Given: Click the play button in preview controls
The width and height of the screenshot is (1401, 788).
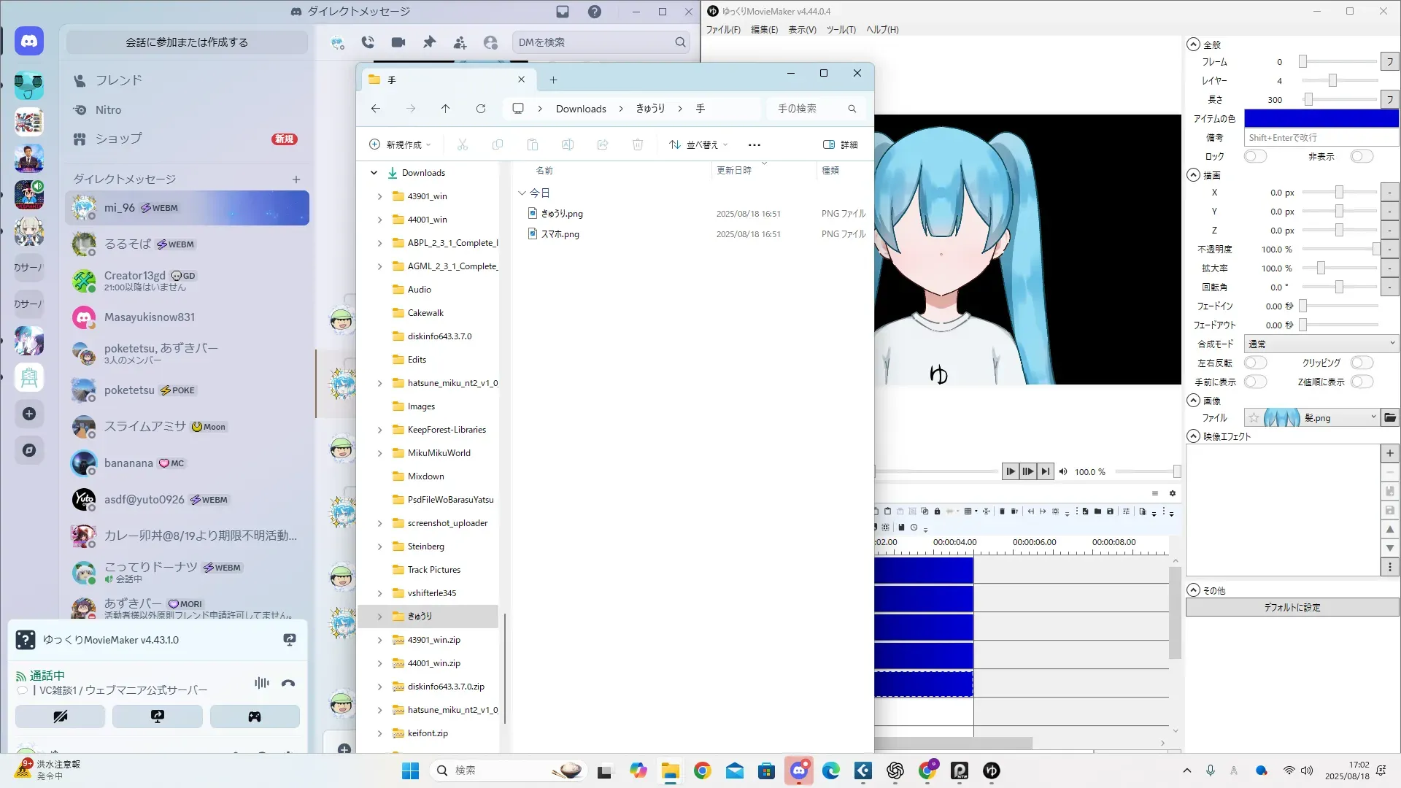Looking at the screenshot, I should coord(1010,471).
